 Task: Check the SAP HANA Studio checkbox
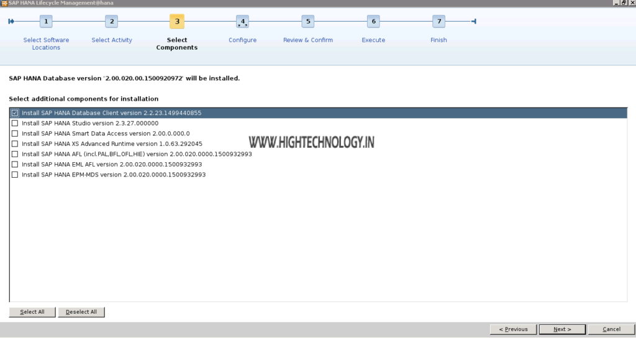(15, 123)
